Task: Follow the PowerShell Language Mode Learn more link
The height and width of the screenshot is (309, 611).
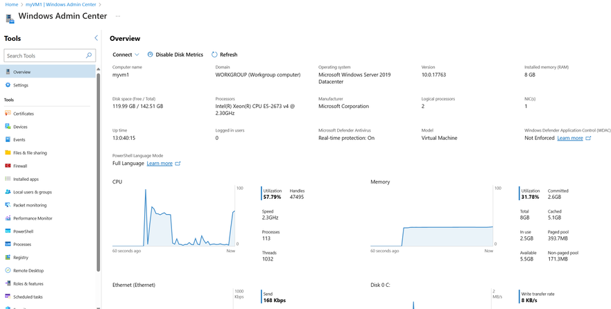Action: click(x=160, y=164)
